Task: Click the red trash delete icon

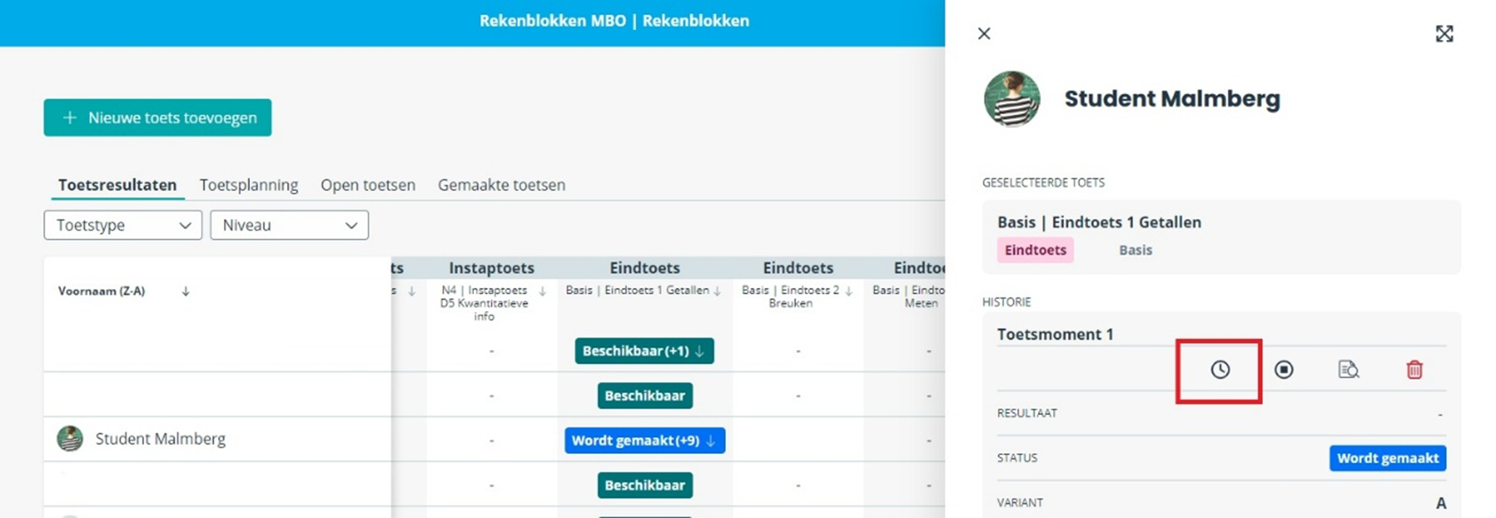Action: click(1414, 370)
